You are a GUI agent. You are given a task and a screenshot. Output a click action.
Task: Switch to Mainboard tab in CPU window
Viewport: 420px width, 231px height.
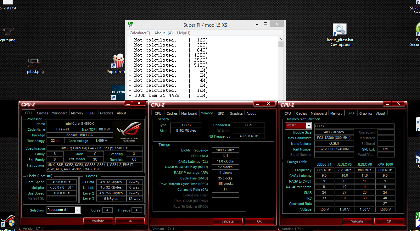tap(59, 113)
